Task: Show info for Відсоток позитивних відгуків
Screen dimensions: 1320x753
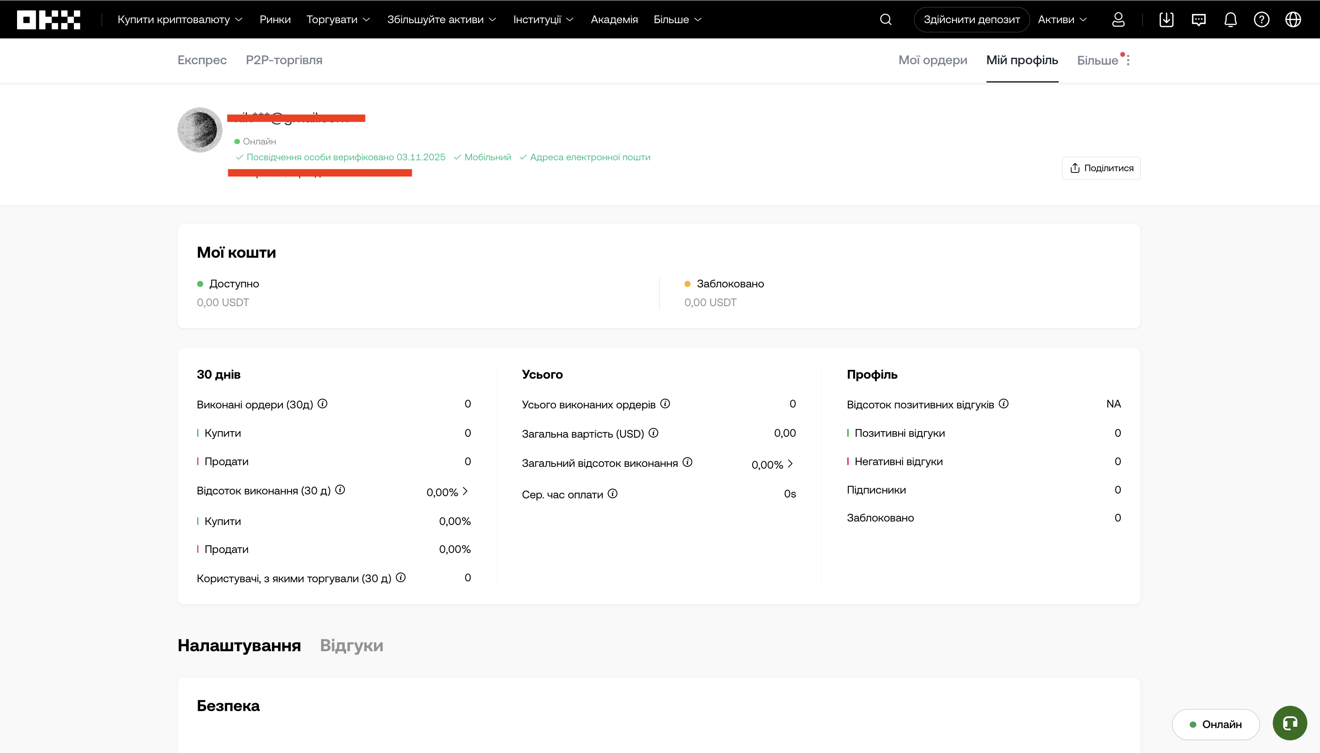Action: 1004,404
